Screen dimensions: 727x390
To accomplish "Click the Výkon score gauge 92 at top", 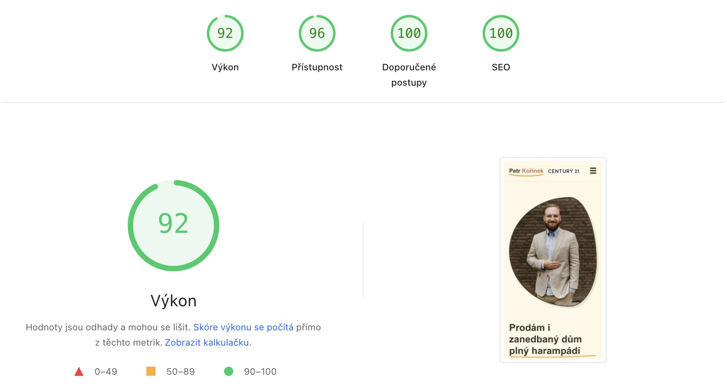I will (225, 33).
